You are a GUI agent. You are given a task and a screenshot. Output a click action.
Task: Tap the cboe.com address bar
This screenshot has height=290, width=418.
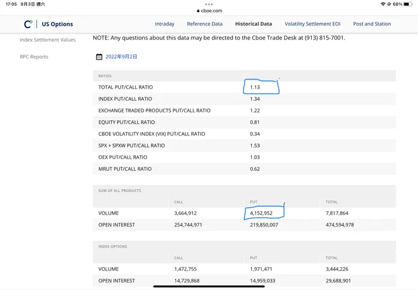pos(211,11)
